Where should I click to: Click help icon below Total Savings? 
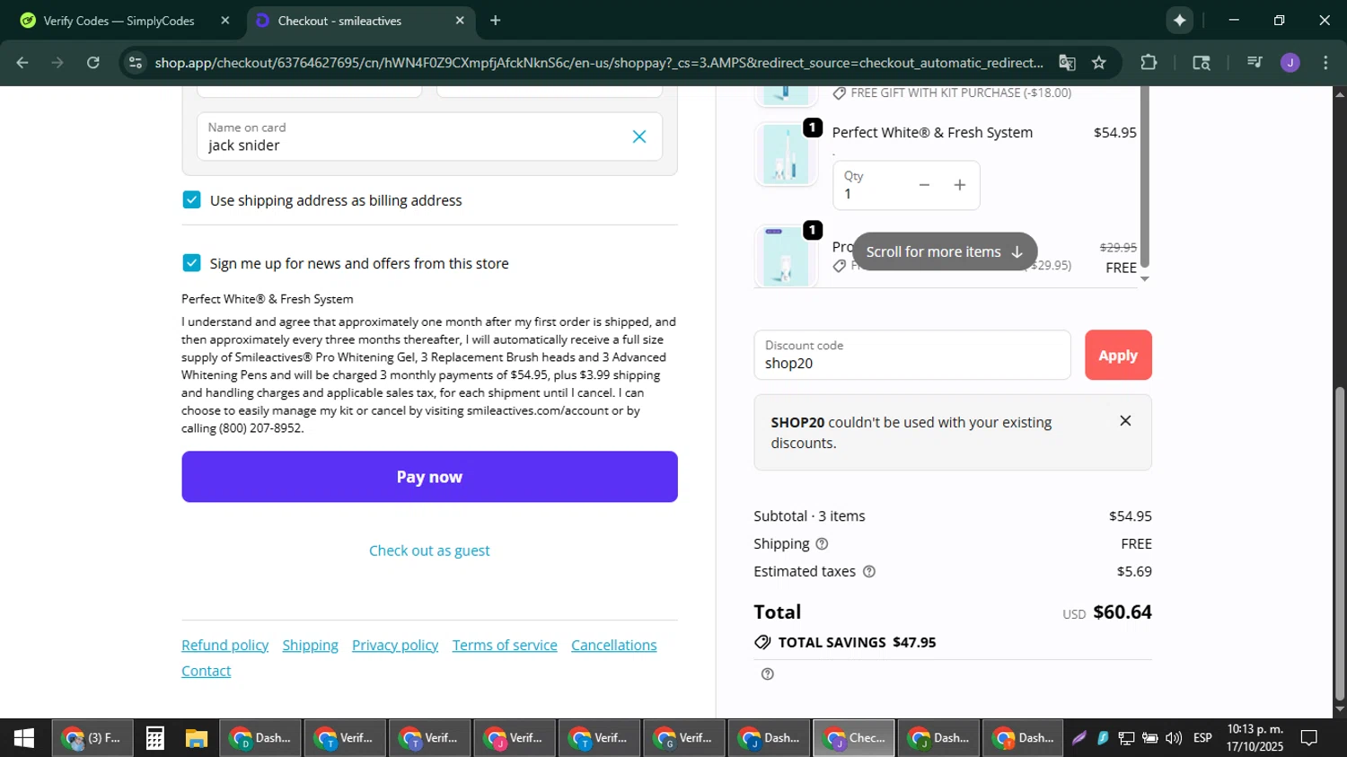(x=767, y=673)
